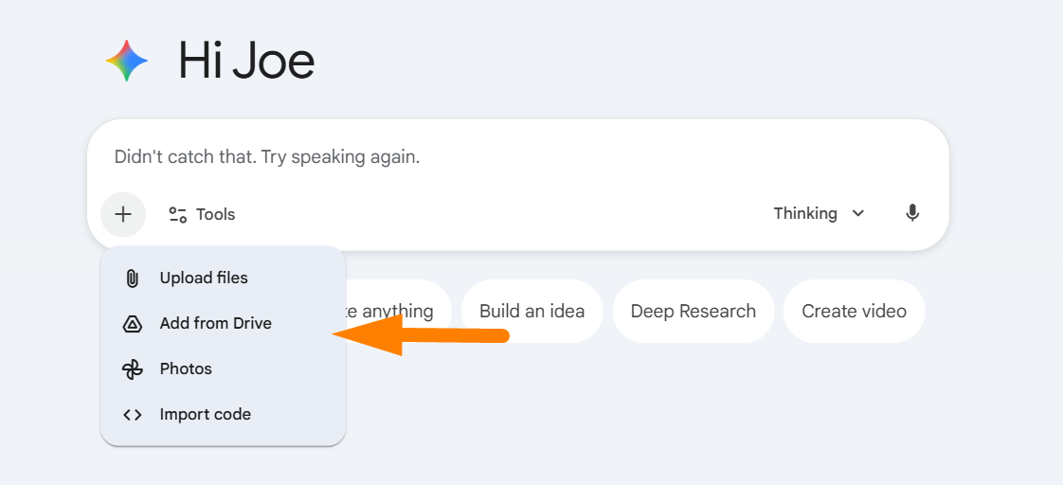The image size is (1063, 485).
Task: Pick the Photos text in the menu
Action: 186,369
